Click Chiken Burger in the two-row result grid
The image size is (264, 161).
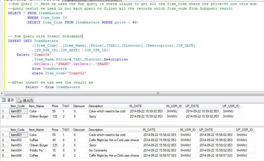tap(39, 117)
